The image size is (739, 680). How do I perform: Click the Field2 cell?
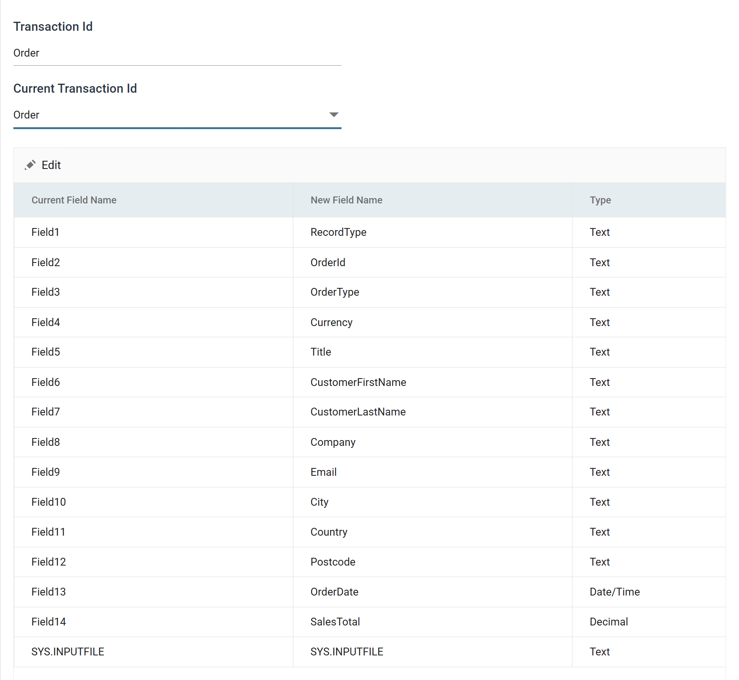[153, 262]
